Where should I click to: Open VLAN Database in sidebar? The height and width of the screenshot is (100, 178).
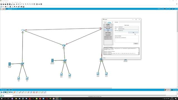[x=108, y=34]
